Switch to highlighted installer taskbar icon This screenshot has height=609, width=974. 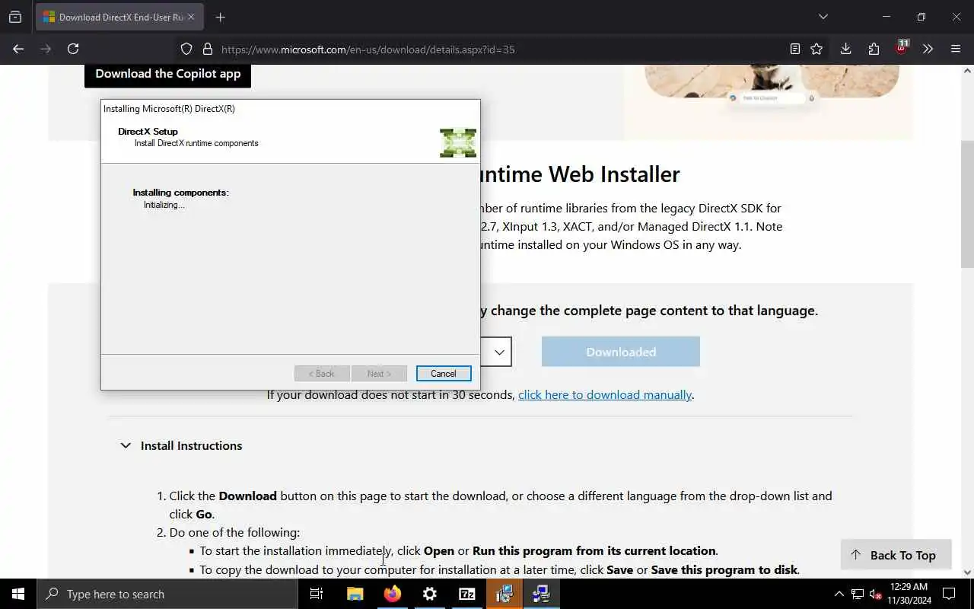tap(504, 594)
